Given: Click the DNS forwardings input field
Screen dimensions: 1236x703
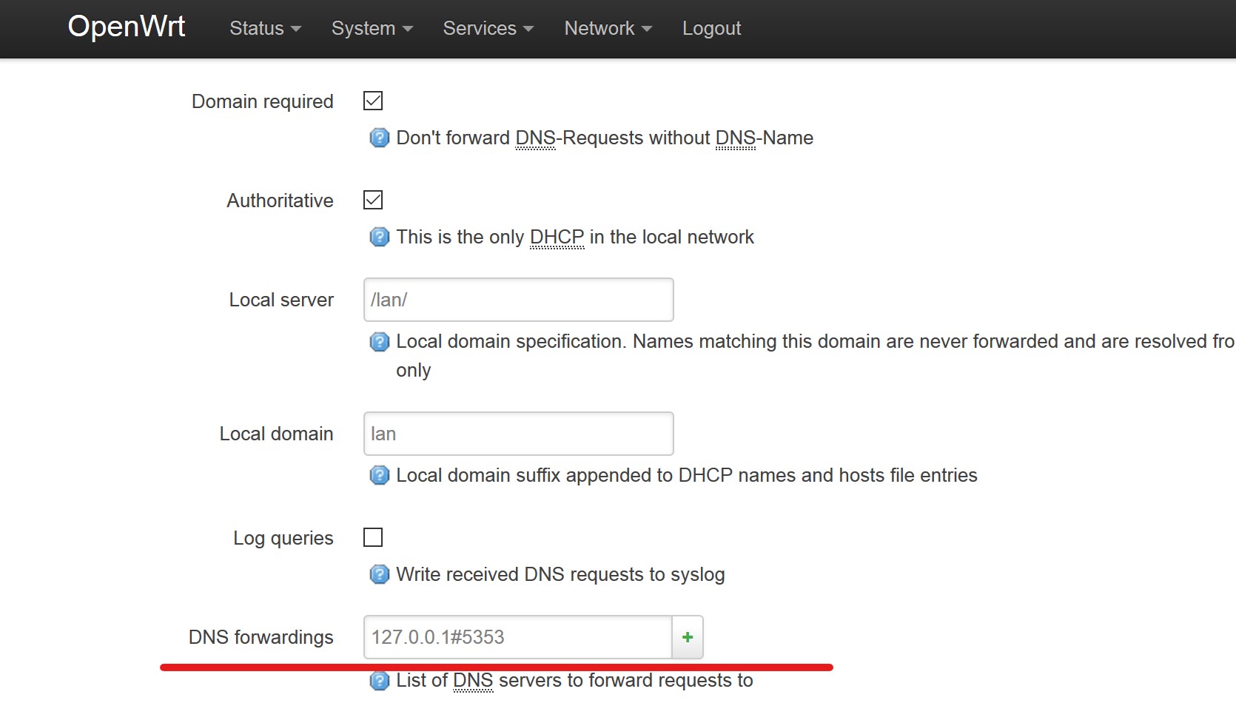Looking at the screenshot, I should click(517, 637).
